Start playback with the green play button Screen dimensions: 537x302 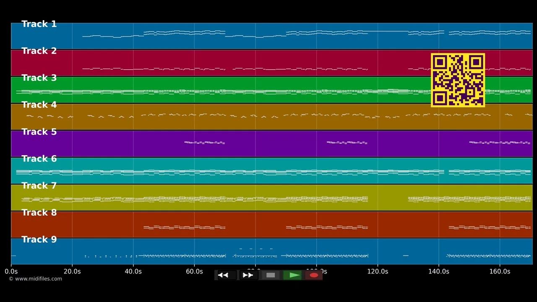[293, 275]
